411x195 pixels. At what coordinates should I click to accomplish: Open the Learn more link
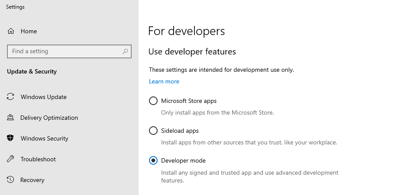[164, 81]
